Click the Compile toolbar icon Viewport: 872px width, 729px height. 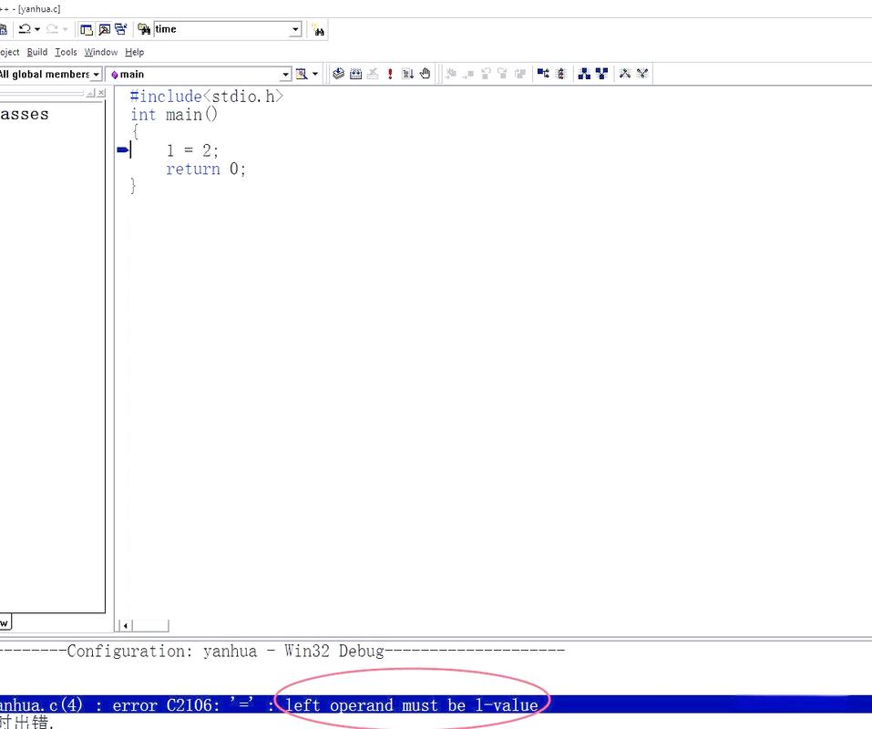tap(338, 74)
